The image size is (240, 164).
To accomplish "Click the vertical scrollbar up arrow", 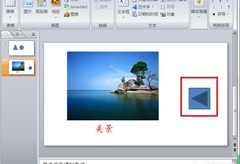I will 235,33.
